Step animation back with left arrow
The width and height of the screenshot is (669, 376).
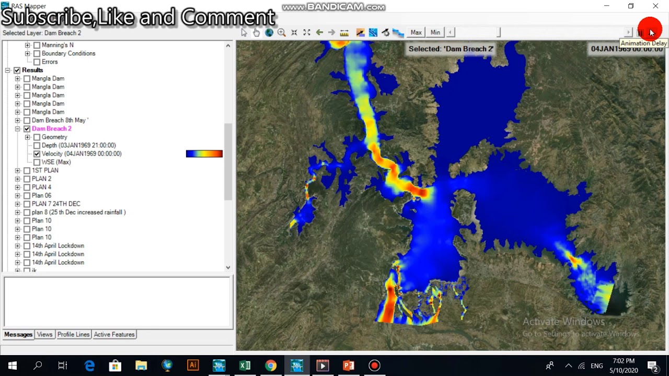click(x=450, y=32)
